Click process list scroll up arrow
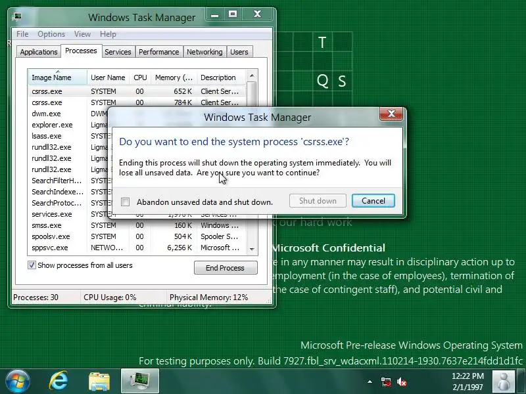Image resolution: width=526 pixels, height=394 pixels. (252, 76)
